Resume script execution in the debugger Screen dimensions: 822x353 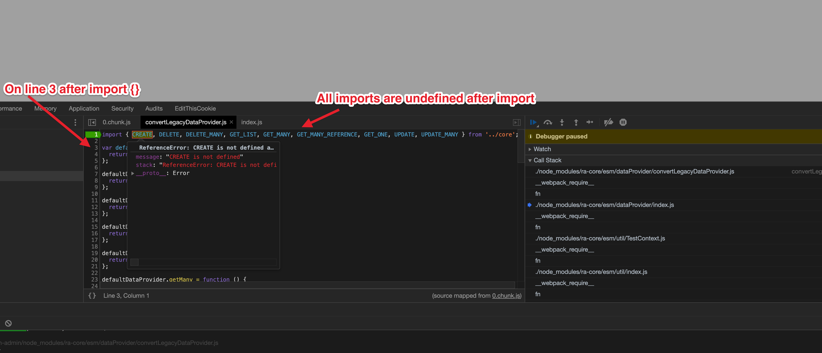click(534, 122)
